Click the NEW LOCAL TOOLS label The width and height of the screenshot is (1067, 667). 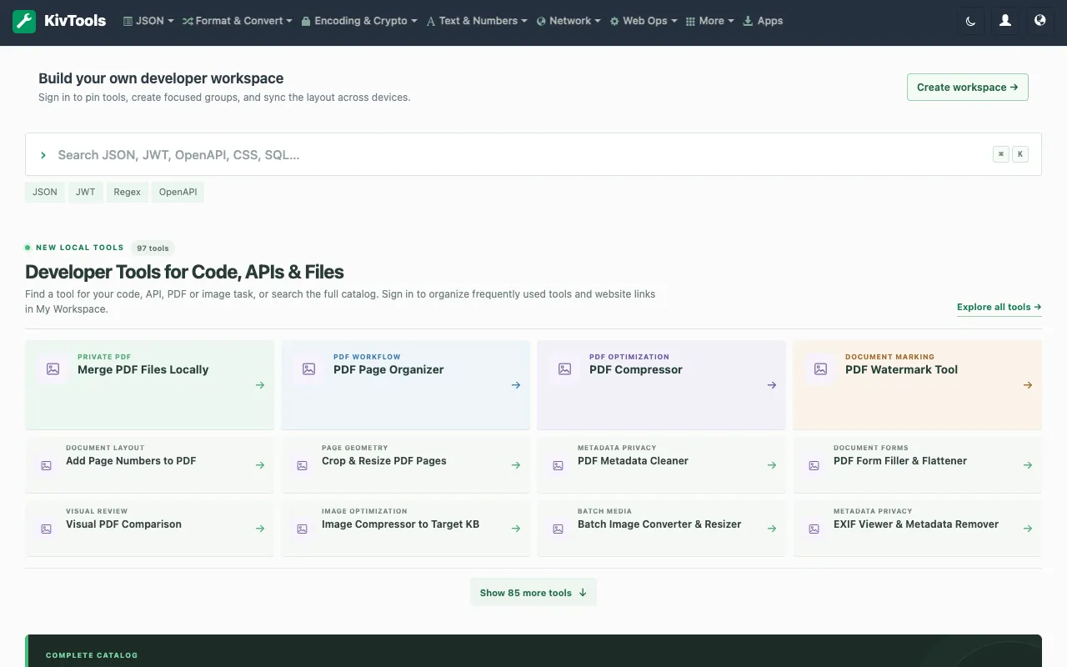(80, 248)
